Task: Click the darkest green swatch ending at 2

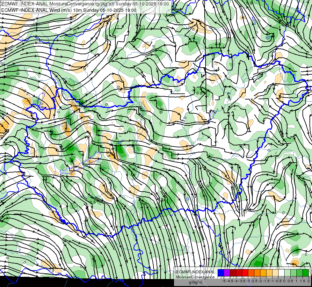Action: [306, 273]
